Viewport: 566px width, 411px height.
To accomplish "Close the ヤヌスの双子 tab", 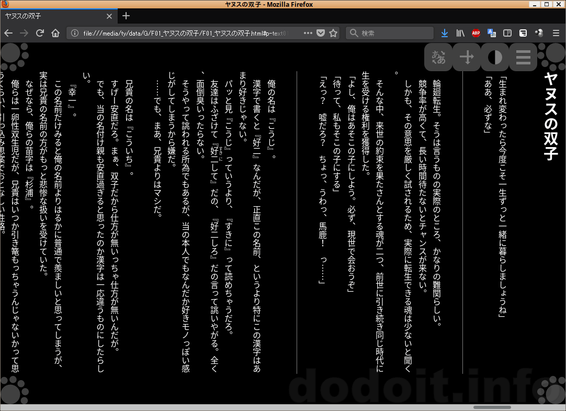I will (x=109, y=16).
